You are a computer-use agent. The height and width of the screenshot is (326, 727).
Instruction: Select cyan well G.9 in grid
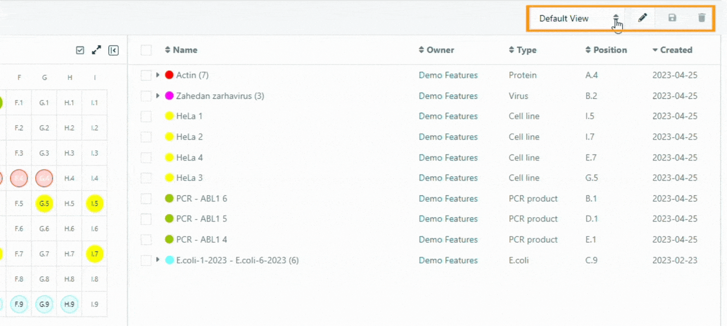click(44, 304)
